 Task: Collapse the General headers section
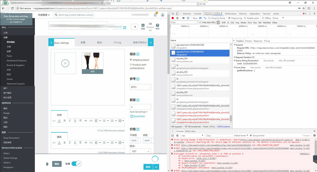pyautogui.click(x=235, y=45)
